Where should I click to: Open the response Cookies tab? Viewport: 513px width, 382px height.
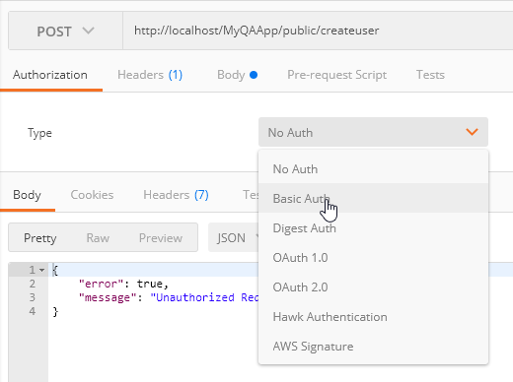(92, 195)
